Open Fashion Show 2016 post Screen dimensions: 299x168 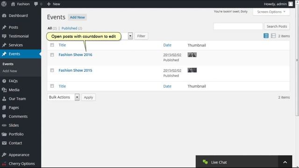click(x=75, y=55)
